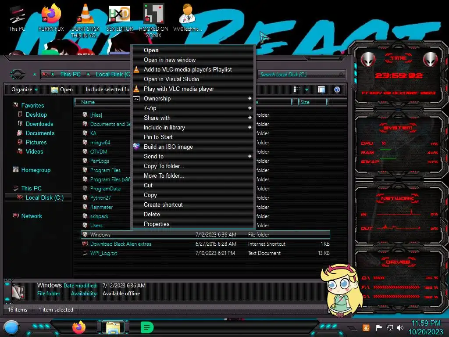This screenshot has height=337, width=449.
Task: Click Include selected folder toolbar button
Action: click(x=108, y=90)
